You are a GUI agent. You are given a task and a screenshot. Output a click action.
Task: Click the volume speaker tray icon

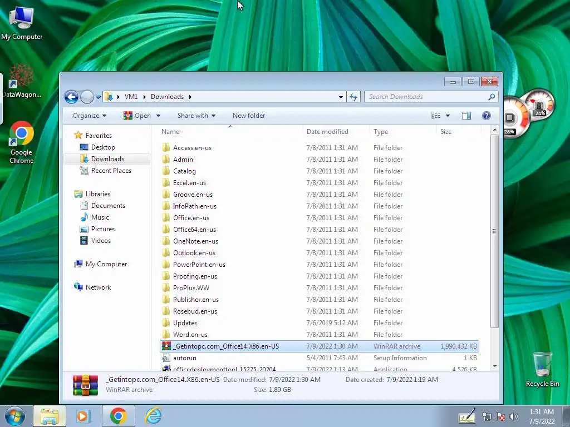(x=514, y=417)
